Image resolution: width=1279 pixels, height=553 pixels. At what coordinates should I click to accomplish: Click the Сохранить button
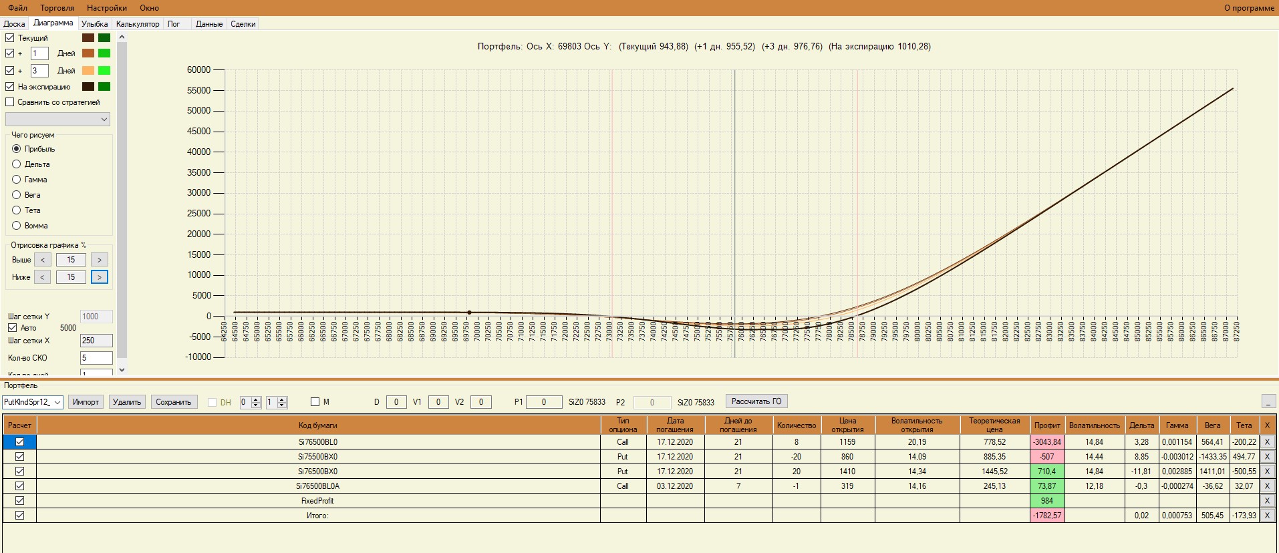coord(174,402)
